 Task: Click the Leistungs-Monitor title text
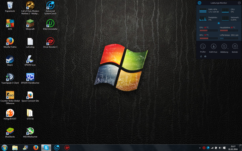pos(219,3)
